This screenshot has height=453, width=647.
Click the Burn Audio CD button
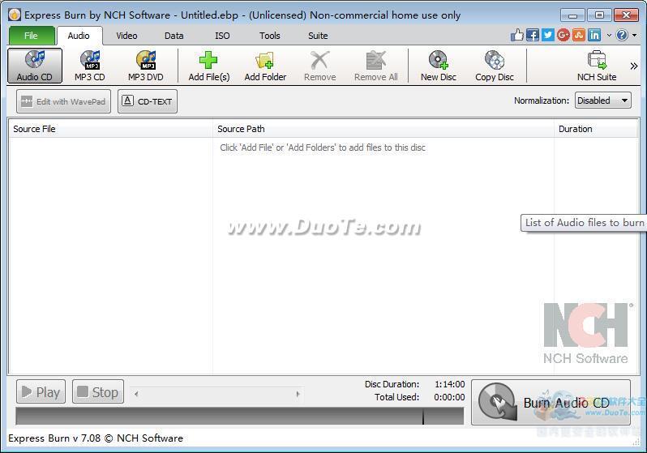point(551,402)
